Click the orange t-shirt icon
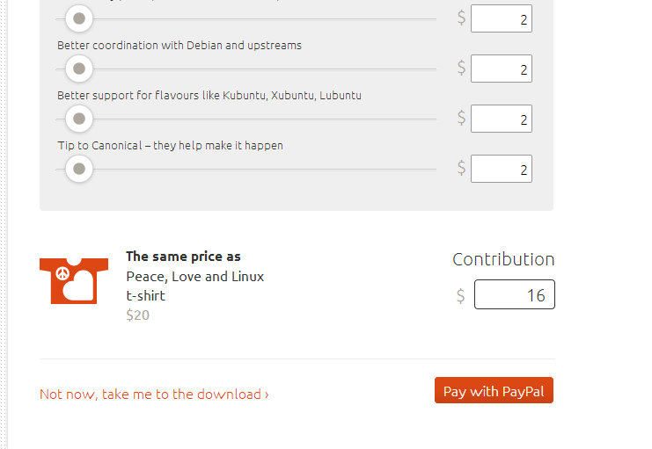This screenshot has height=449, width=652. point(74,281)
